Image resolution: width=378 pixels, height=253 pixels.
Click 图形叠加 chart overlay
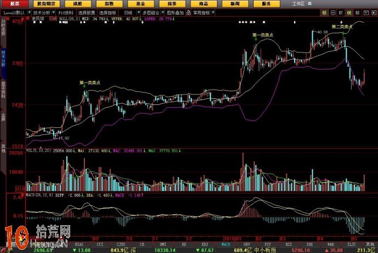[175, 13]
